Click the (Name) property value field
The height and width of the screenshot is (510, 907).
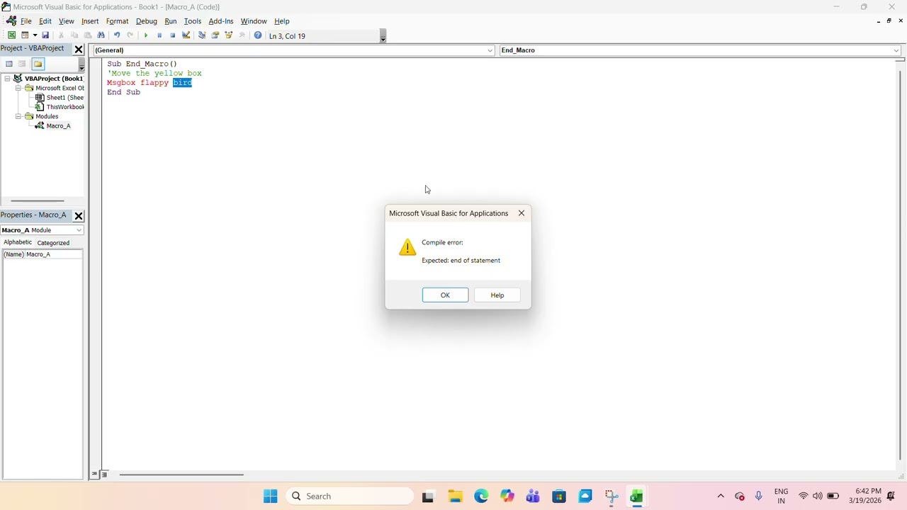click(x=53, y=254)
